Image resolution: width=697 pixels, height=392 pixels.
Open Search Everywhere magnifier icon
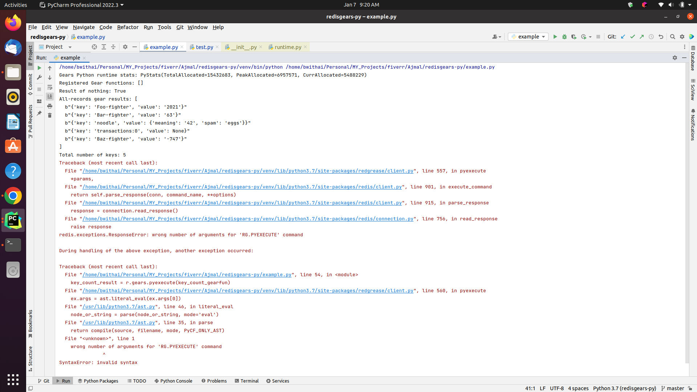[672, 37]
